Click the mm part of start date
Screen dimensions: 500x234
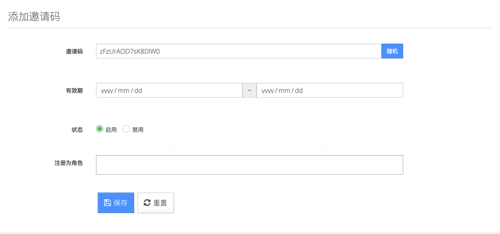click(124, 91)
